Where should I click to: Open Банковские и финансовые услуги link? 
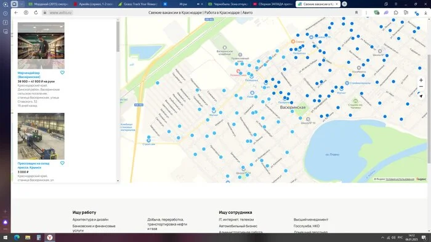pos(94,228)
